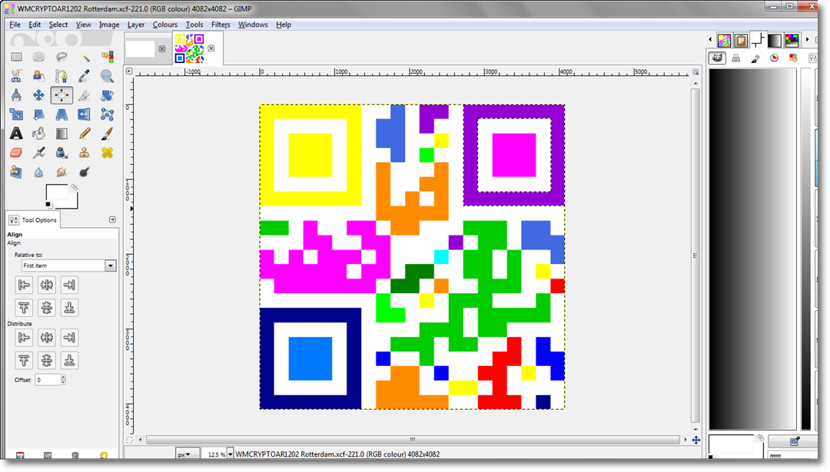This screenshot has width=830, height=472.
Task: Align bottom edge of target
Action: 69,308
